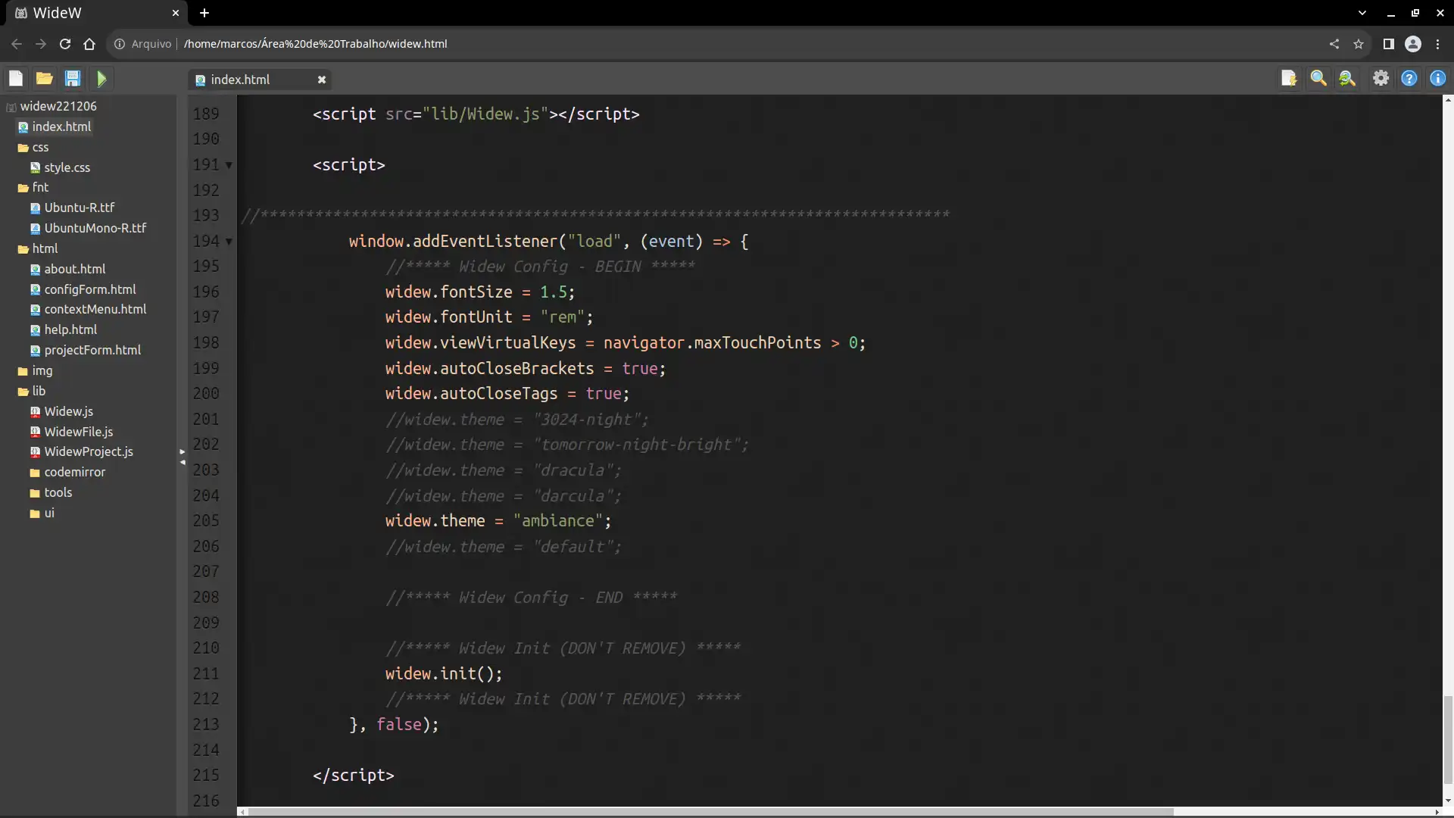This screenshot has width=1454, height=818.
Task: Expand the img folder in sidebar
Action: click(x=42, y=370)
